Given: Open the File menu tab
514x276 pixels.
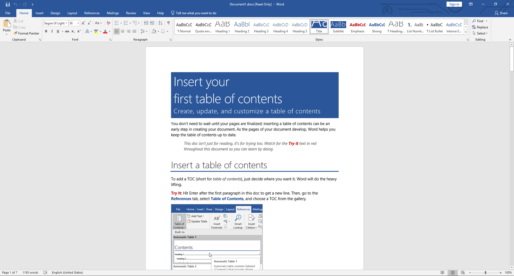Looking at the screenshot, I should [x=8, y=13].
